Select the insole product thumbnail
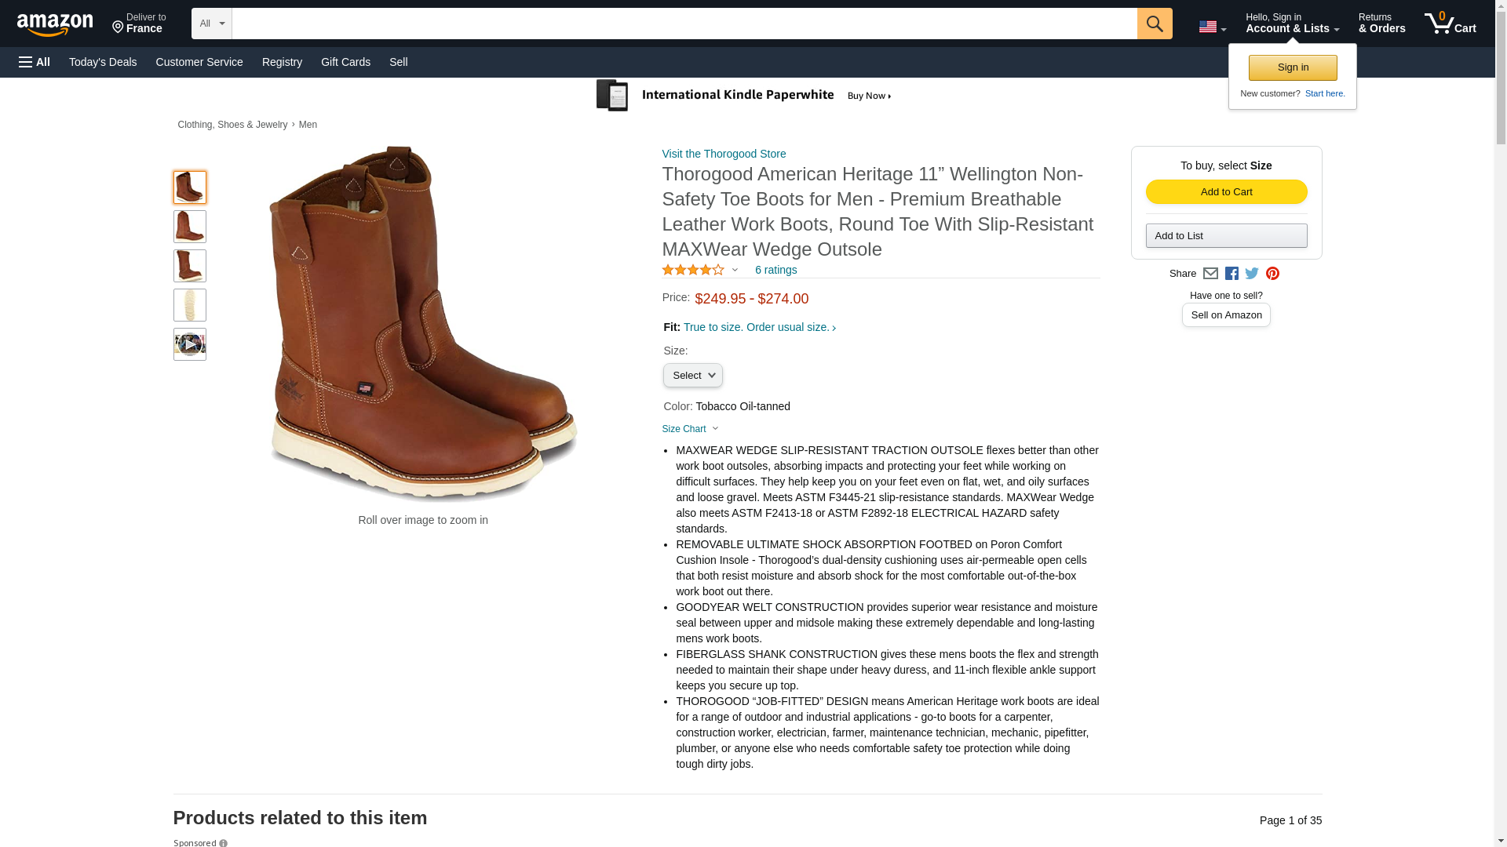Screen dimensions: 1507x847 (190, 305)
